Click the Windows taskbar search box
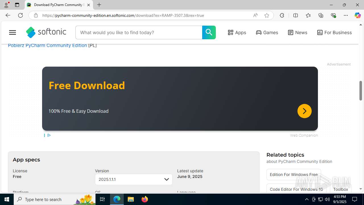The width and height of the screenshot is (364, 205). pos(55,199)
